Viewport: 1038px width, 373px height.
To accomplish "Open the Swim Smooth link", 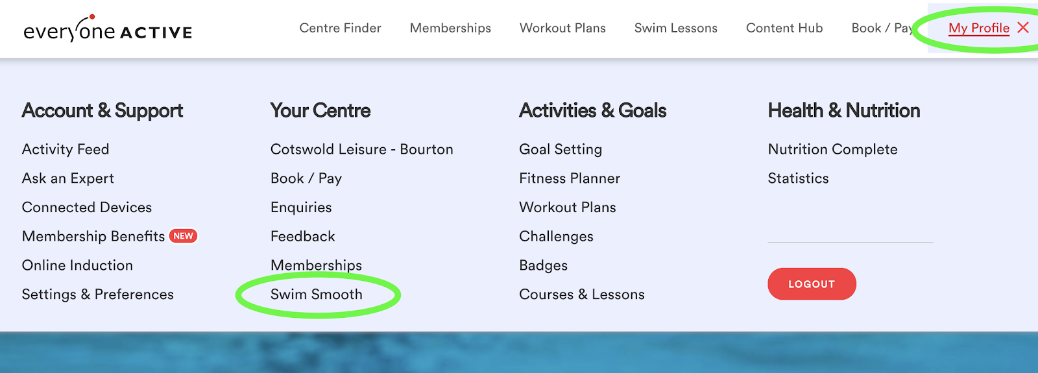I will (x=317, y=295).
